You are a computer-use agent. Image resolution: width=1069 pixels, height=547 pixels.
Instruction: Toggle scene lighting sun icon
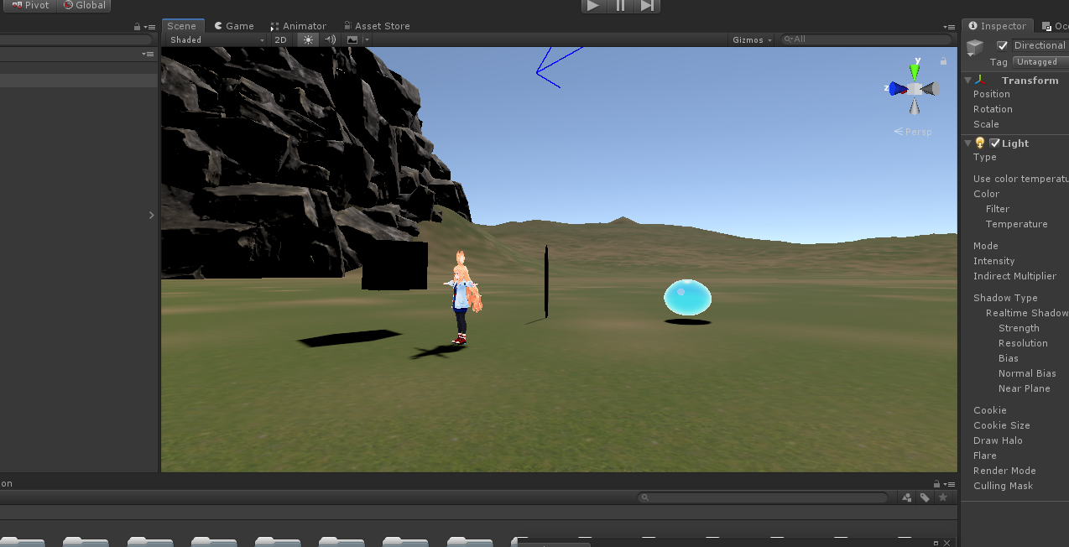308,39
